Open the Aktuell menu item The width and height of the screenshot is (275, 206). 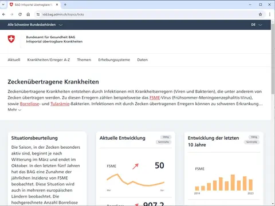(14, 60)
